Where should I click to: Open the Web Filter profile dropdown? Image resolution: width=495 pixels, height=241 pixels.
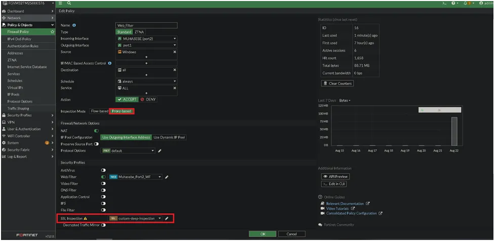135,177
